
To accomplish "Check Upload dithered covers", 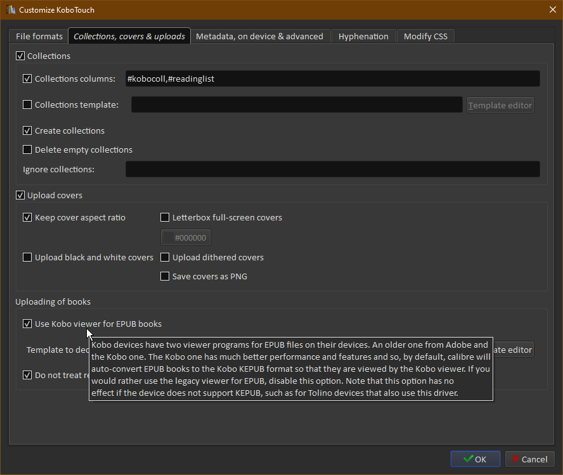I will (x=165, y=257).
